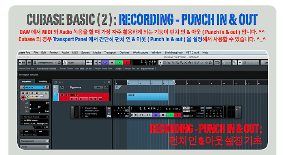Click the Edit Channel Settings 'e' button in Inspector
Screen dimensions: 284x155
47,88
